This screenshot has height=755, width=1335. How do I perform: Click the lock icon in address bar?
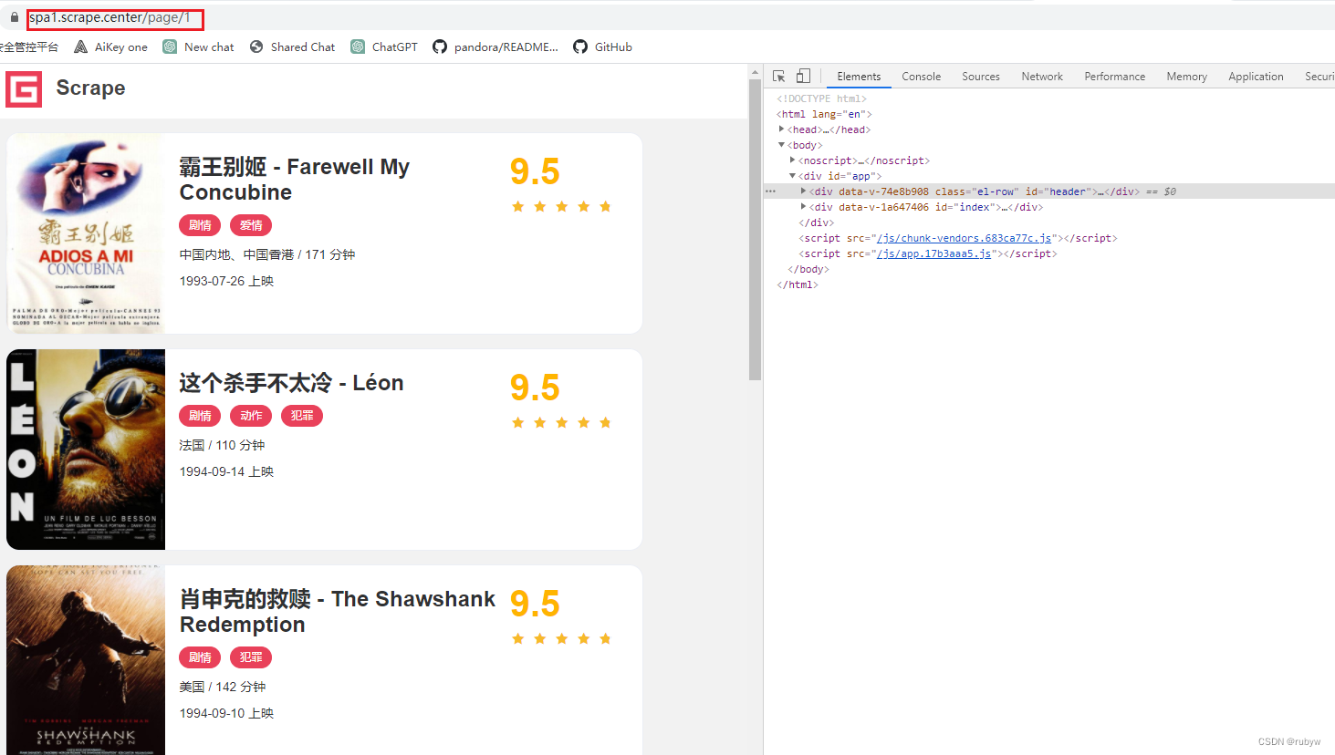pyautogui.click(x=15, y=17)
